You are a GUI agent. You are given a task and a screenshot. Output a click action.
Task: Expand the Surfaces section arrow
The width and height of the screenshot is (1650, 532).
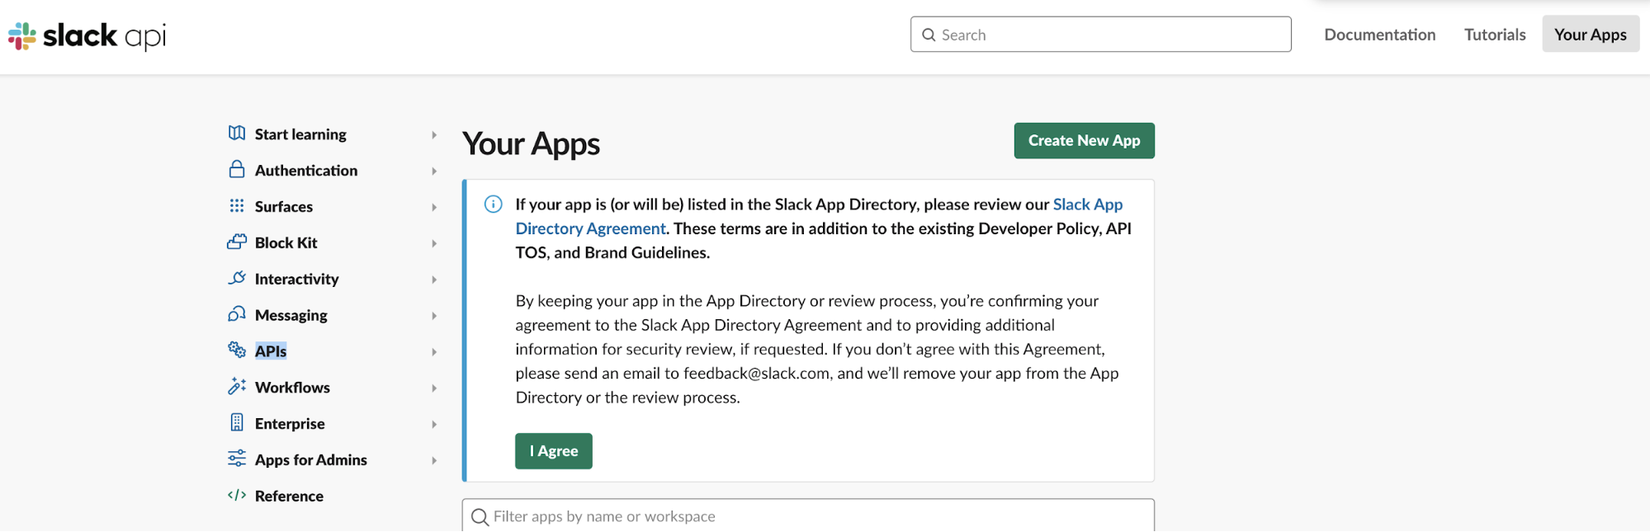(434, 207)
